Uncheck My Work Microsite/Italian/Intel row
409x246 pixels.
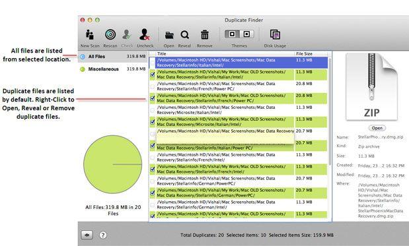click(153, 122)
